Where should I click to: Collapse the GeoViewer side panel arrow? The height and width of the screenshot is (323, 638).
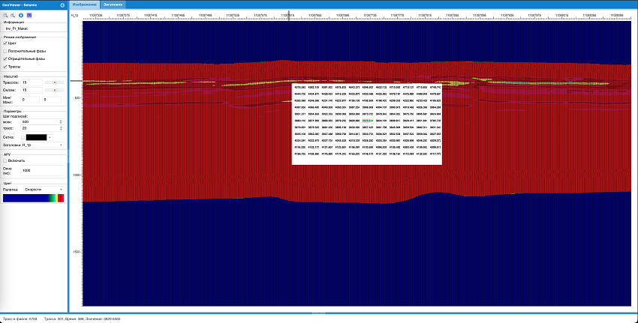pos(62,5)
